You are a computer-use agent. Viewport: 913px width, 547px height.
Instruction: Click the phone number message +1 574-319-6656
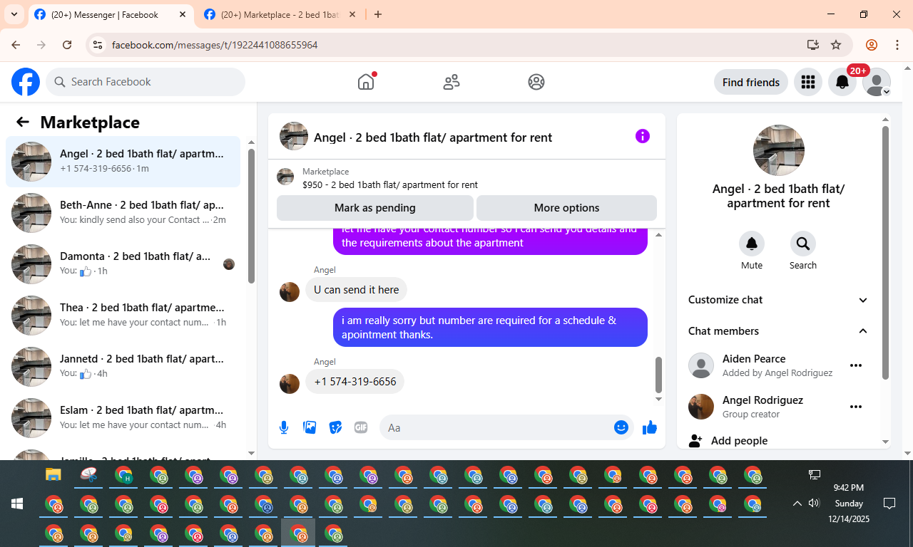click(x=355, y=382)
